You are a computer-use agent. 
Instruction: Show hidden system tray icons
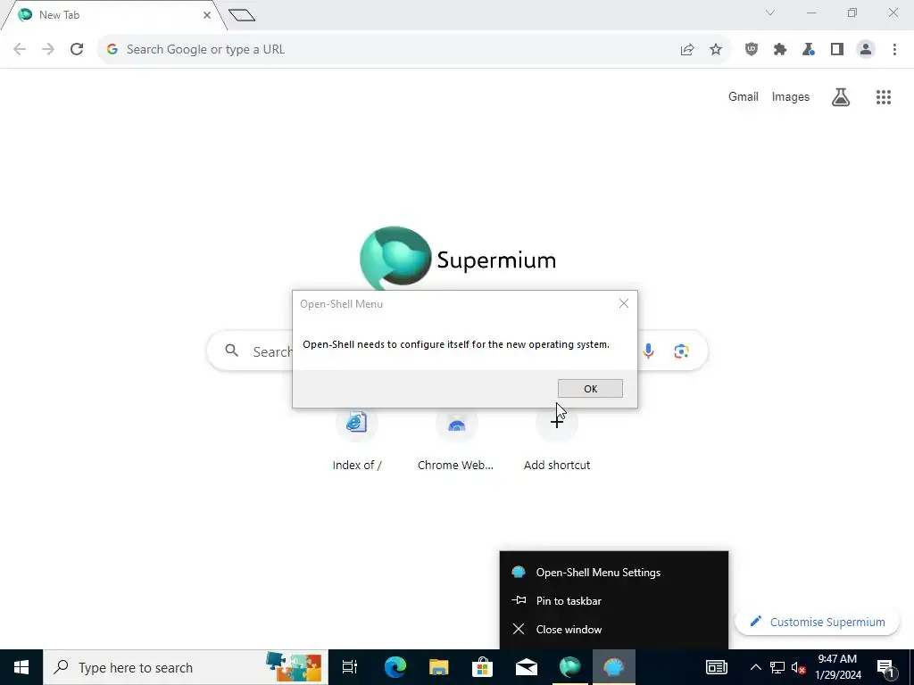click(x=755, y=667)
